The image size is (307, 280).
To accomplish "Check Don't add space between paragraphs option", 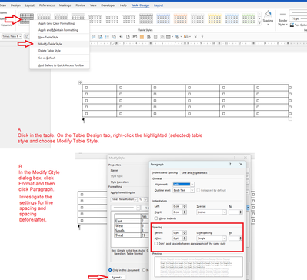I will (156, 244).
